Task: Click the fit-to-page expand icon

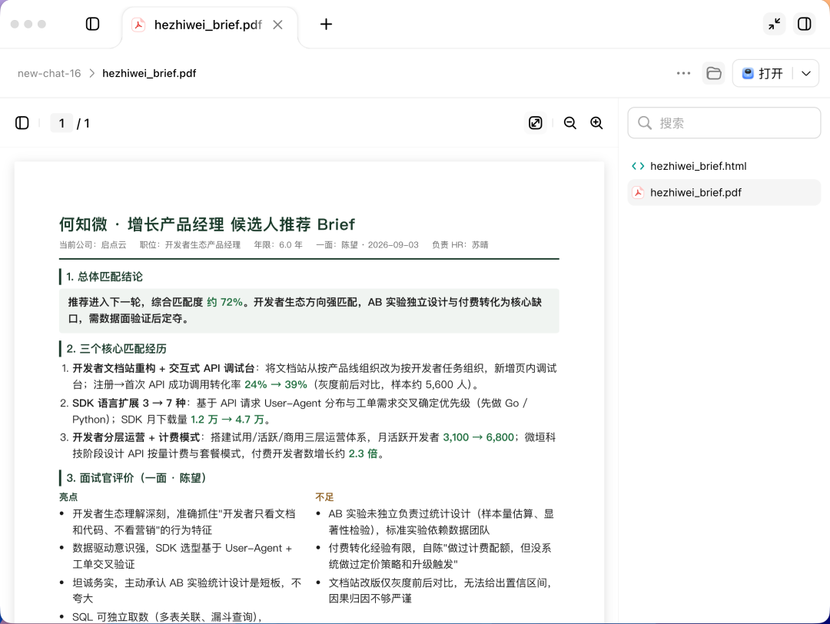Action: tap(535, 123)
